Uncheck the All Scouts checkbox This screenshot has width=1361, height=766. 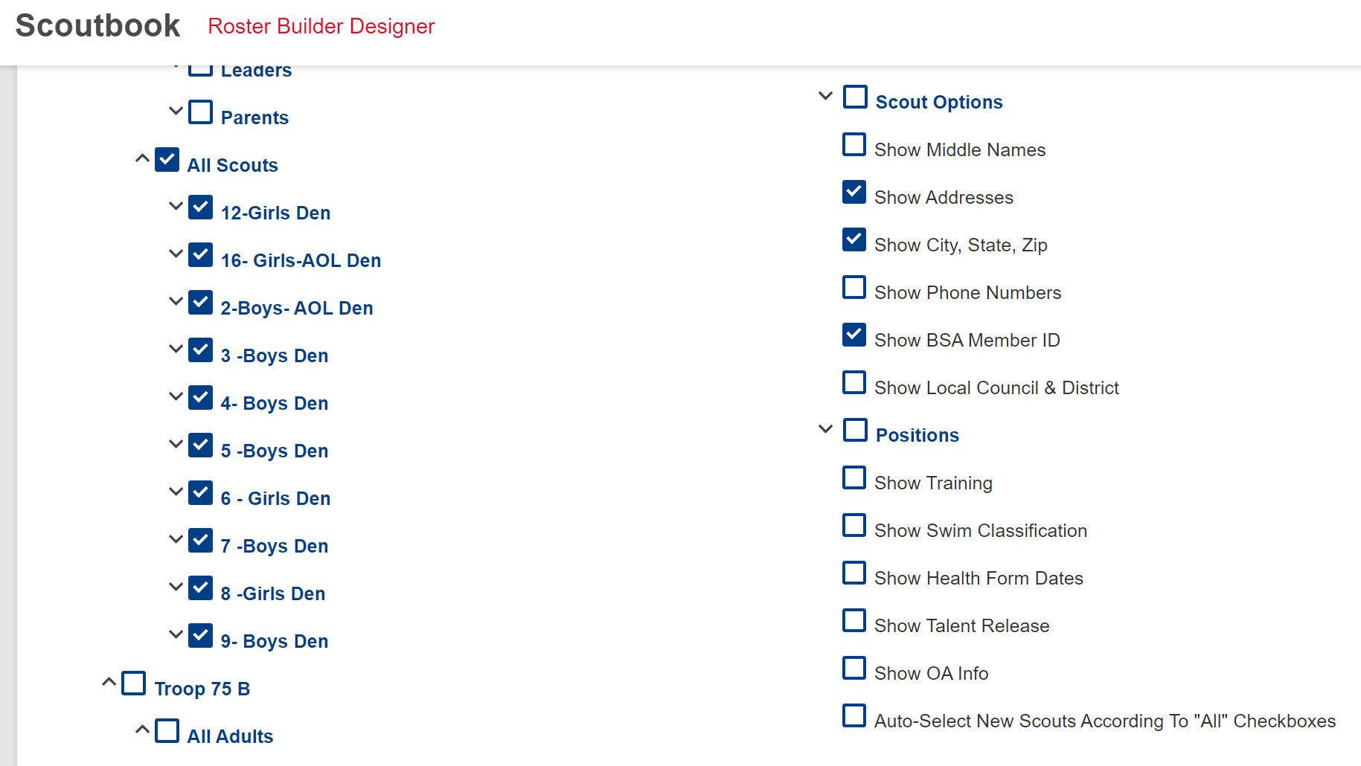pos(167,160)
